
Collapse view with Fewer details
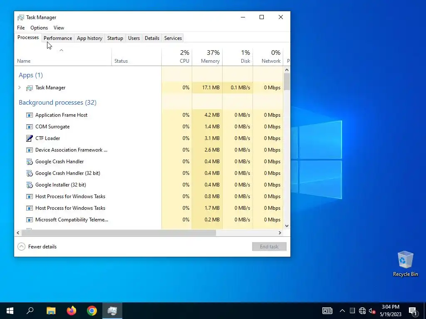(37, 247)
